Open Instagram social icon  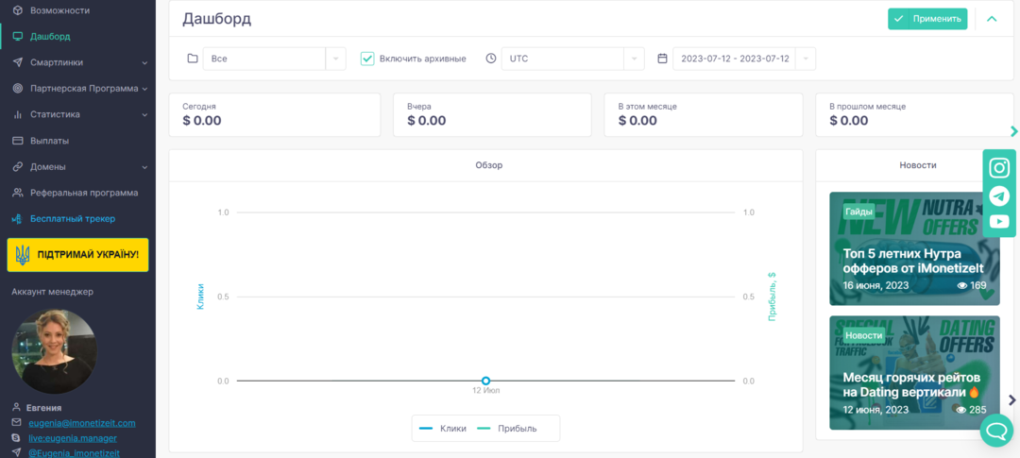point(999,168)
